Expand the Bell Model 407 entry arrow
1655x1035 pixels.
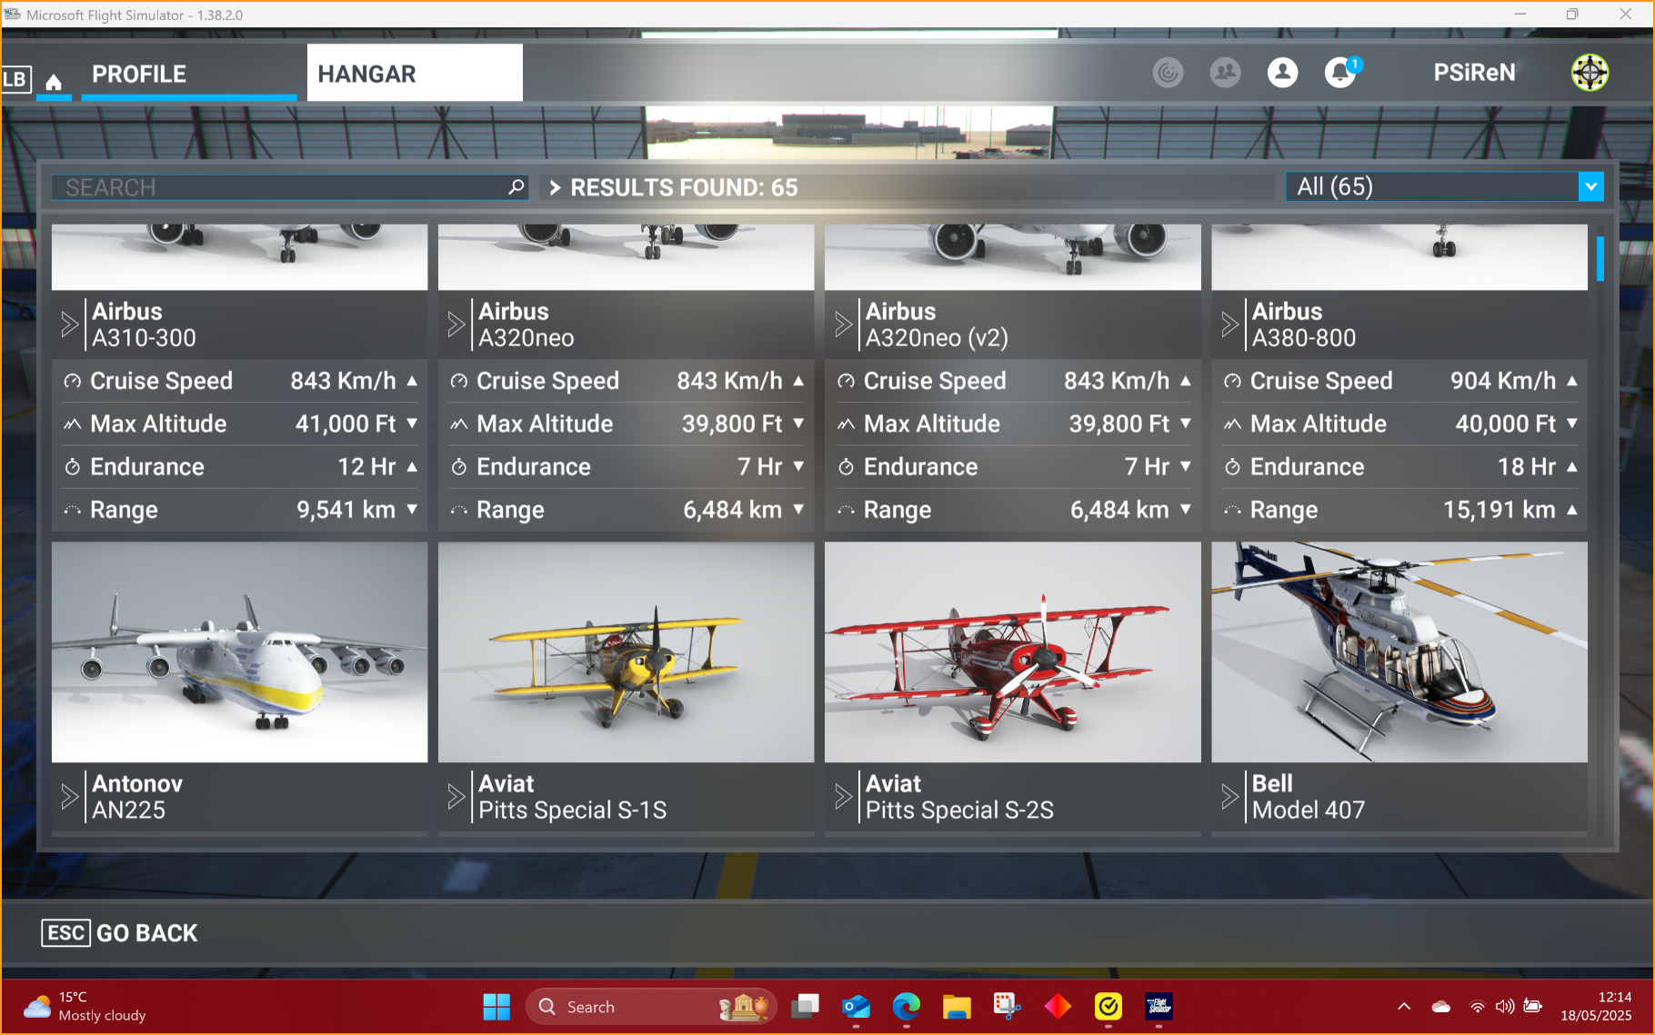coord(1229,797)
